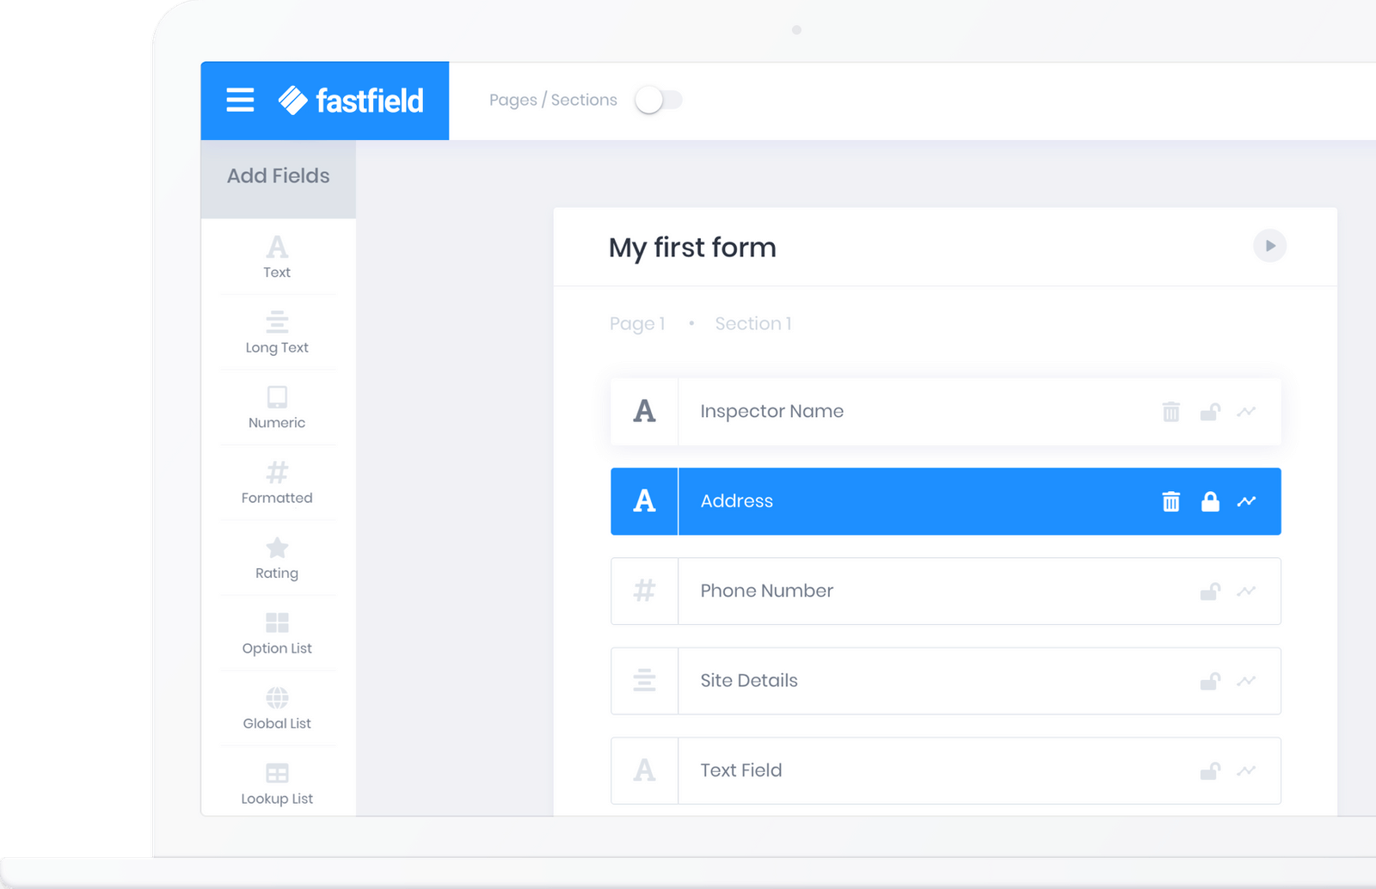
Task: Open the hamburger navigation menu
Action: 239,100
